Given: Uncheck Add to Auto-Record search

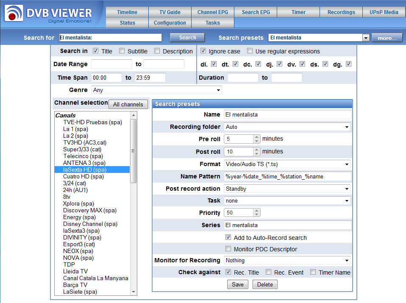Looking at the screenshot, I should pos(228,238).
